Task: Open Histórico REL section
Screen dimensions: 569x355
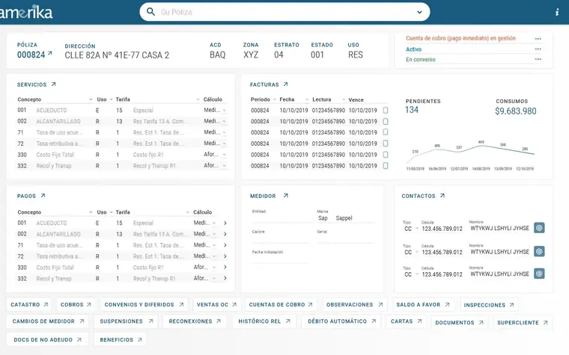Action: tap(264, 321)
